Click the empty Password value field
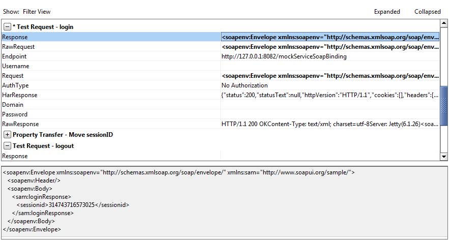This screenshot has height=240, width=449. 330,114
